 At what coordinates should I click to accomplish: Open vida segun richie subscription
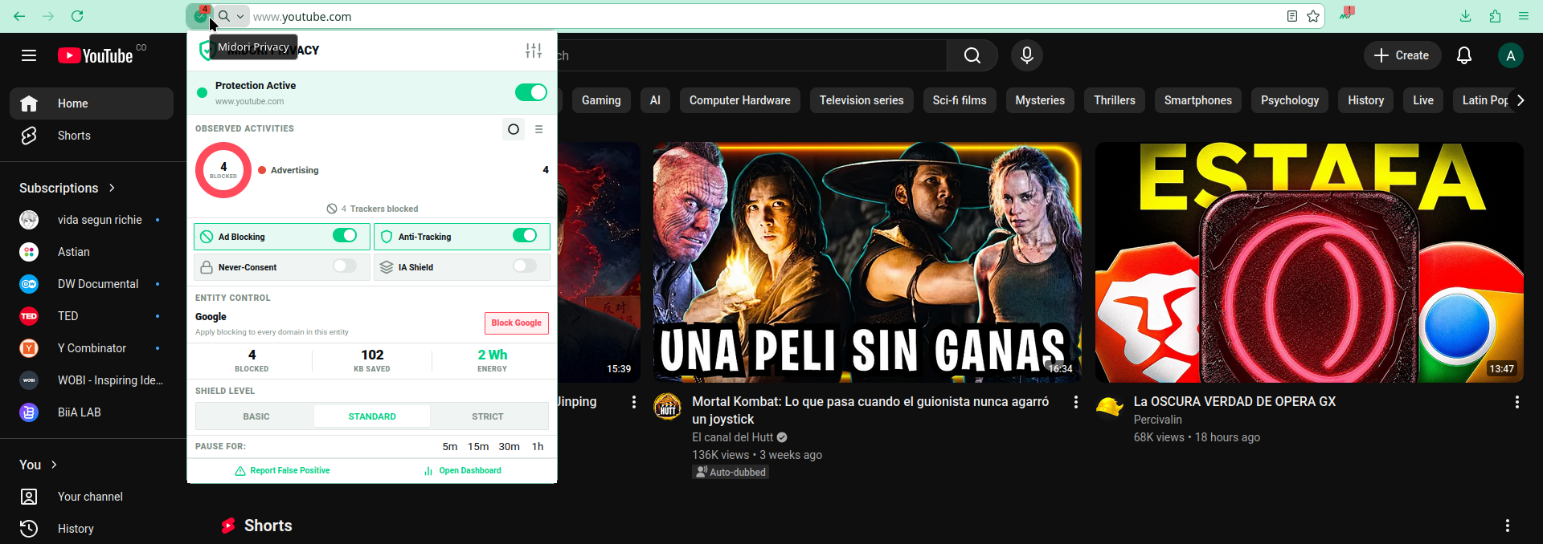(92, 220)
